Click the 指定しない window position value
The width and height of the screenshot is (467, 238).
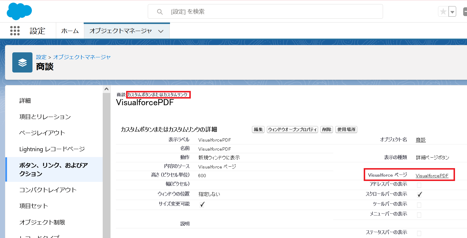pos(209,194)
